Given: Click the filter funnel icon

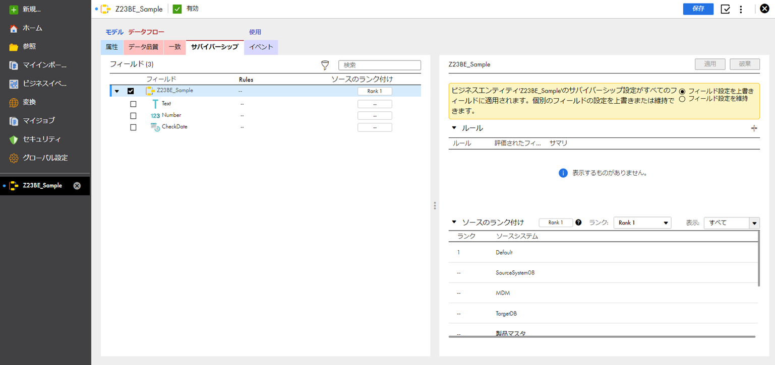Looking at the screenshot, I should point(325,65).
